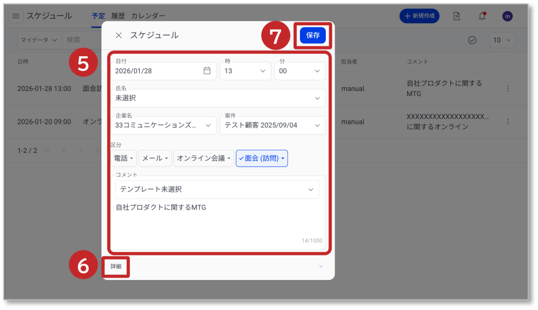Open the three-dot menu for second row
Viewport: 538px width, 310px height.
[508, 122]
